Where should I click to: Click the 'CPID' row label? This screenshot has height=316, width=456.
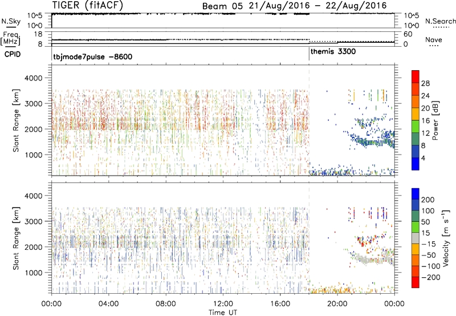(x=13, y=54)
